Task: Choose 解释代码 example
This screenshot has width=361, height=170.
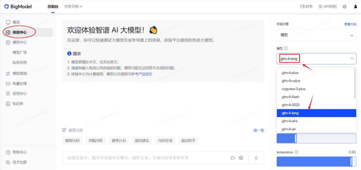Action: (x=72, y=141)
